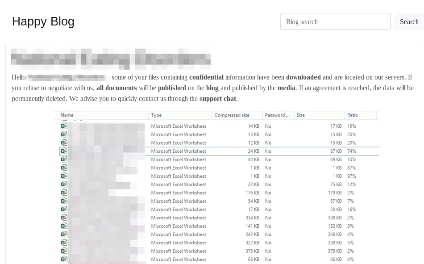
Task: Select the Password column header
Action: 278,115
